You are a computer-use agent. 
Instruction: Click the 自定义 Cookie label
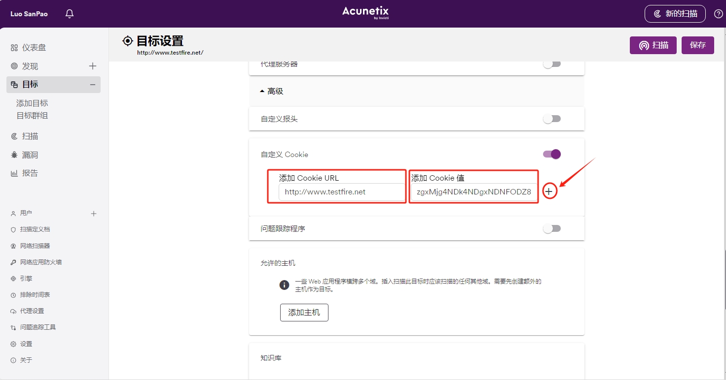[285, 155]
